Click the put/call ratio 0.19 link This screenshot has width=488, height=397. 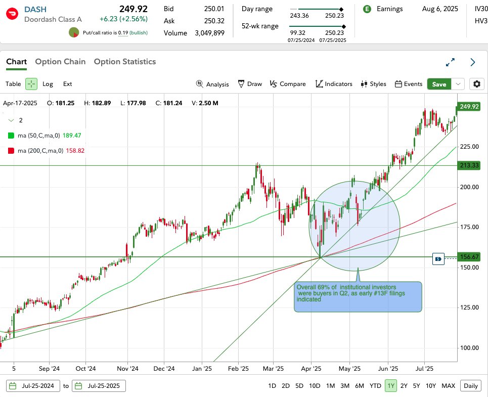123,33
